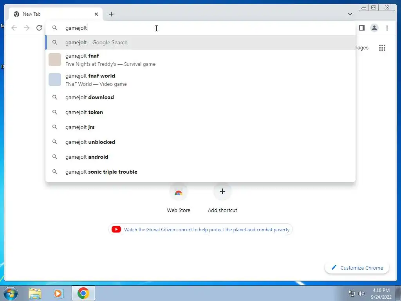This screenshot has width=401, height=301.
Task: Click the Customize Chrome button
Action: click(x=357, y=268)
